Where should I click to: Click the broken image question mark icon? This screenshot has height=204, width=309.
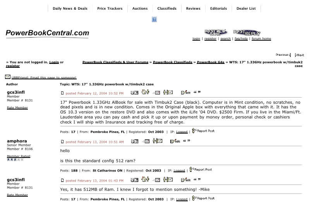[x=154, y=19]
